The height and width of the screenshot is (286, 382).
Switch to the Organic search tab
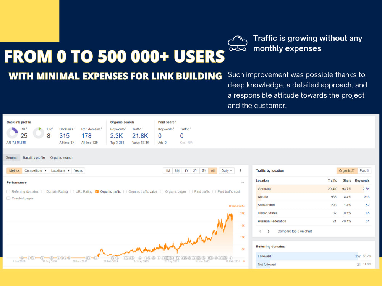(x=62, y=157)
